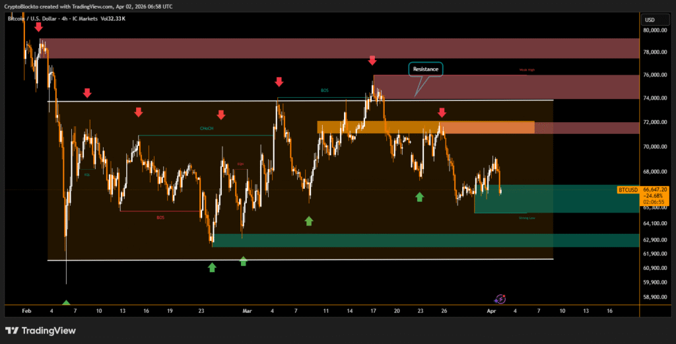The image size is (676, 344).
Task: Open the USD currency selector
Action: click(649, 19)
